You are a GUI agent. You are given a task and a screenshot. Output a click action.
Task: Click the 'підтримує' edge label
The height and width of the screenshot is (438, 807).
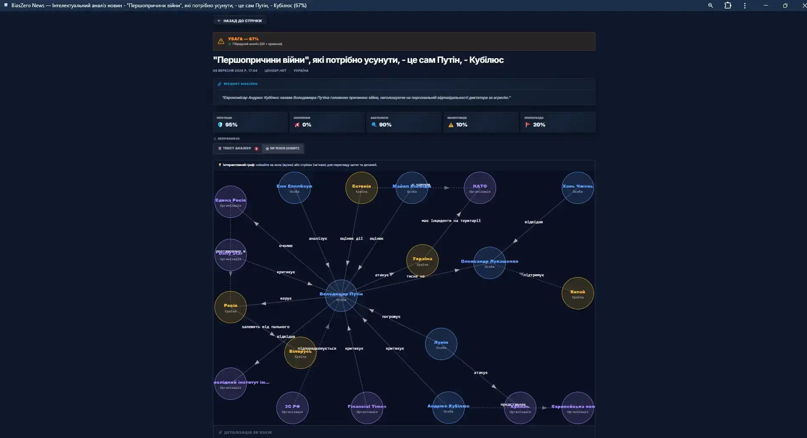533,275
